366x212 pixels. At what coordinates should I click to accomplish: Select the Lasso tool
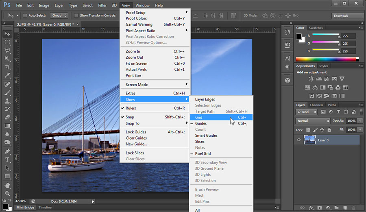7,50
